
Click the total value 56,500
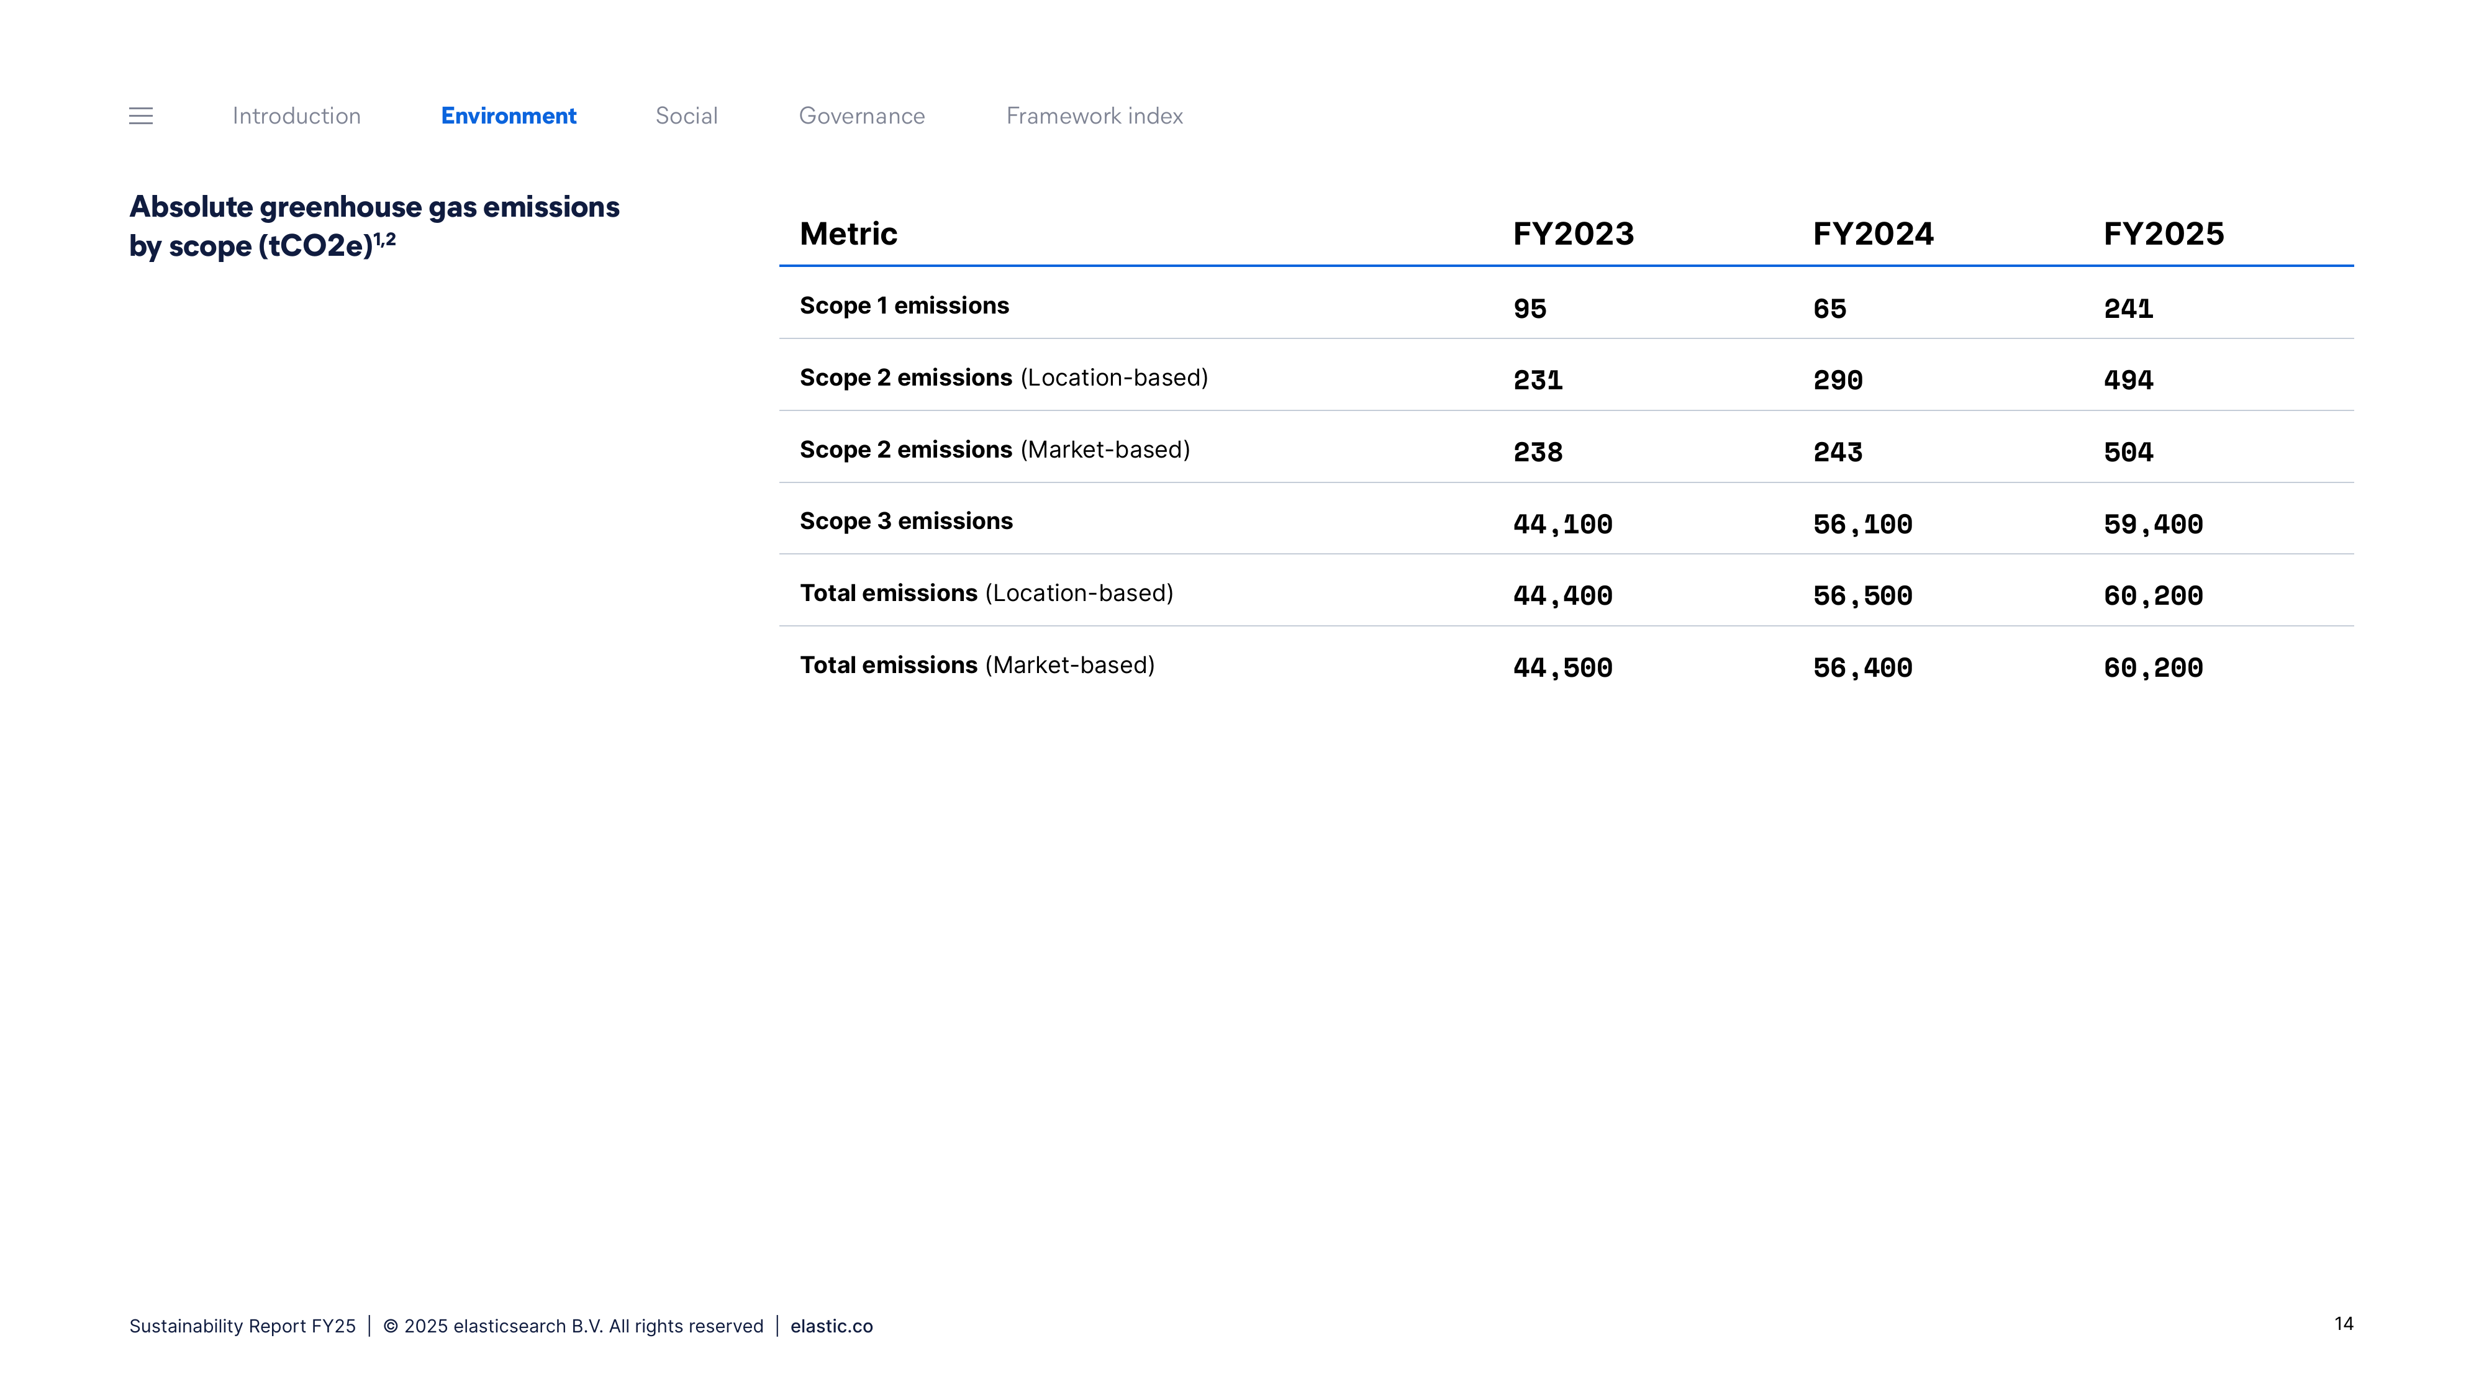(1862, 596)
